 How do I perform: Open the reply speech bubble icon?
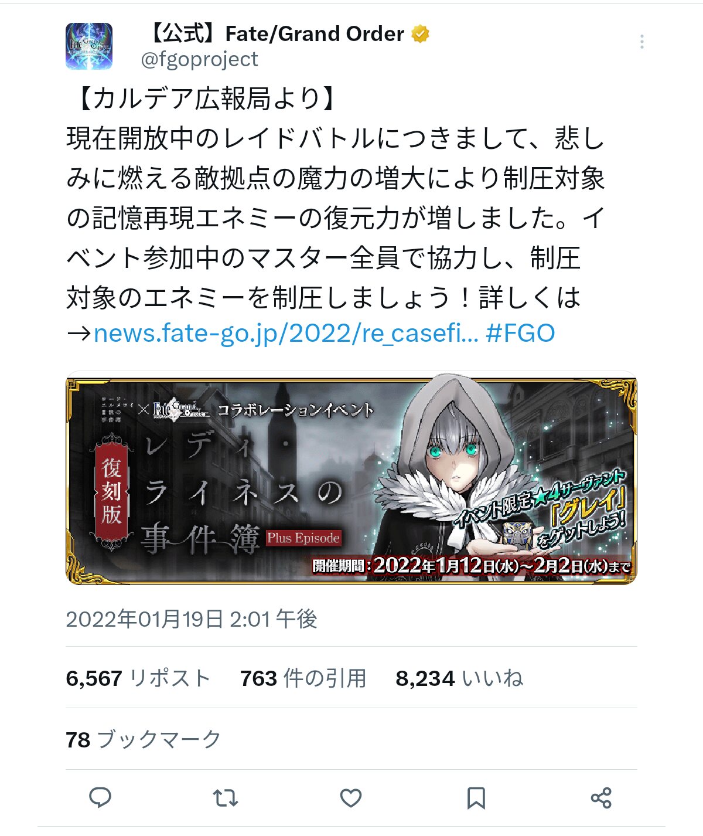pos(100,797)
